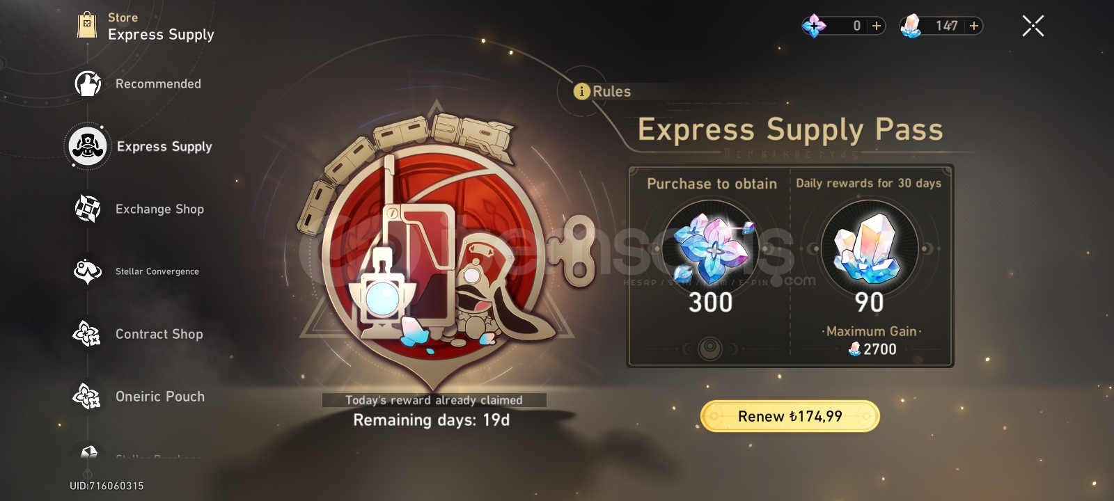Image resolution: width=1114 pixels, height=501 pixels.
Task: Click the Stellar Jade currency icon
Action: pyautogui.click(x=911, y=26)
